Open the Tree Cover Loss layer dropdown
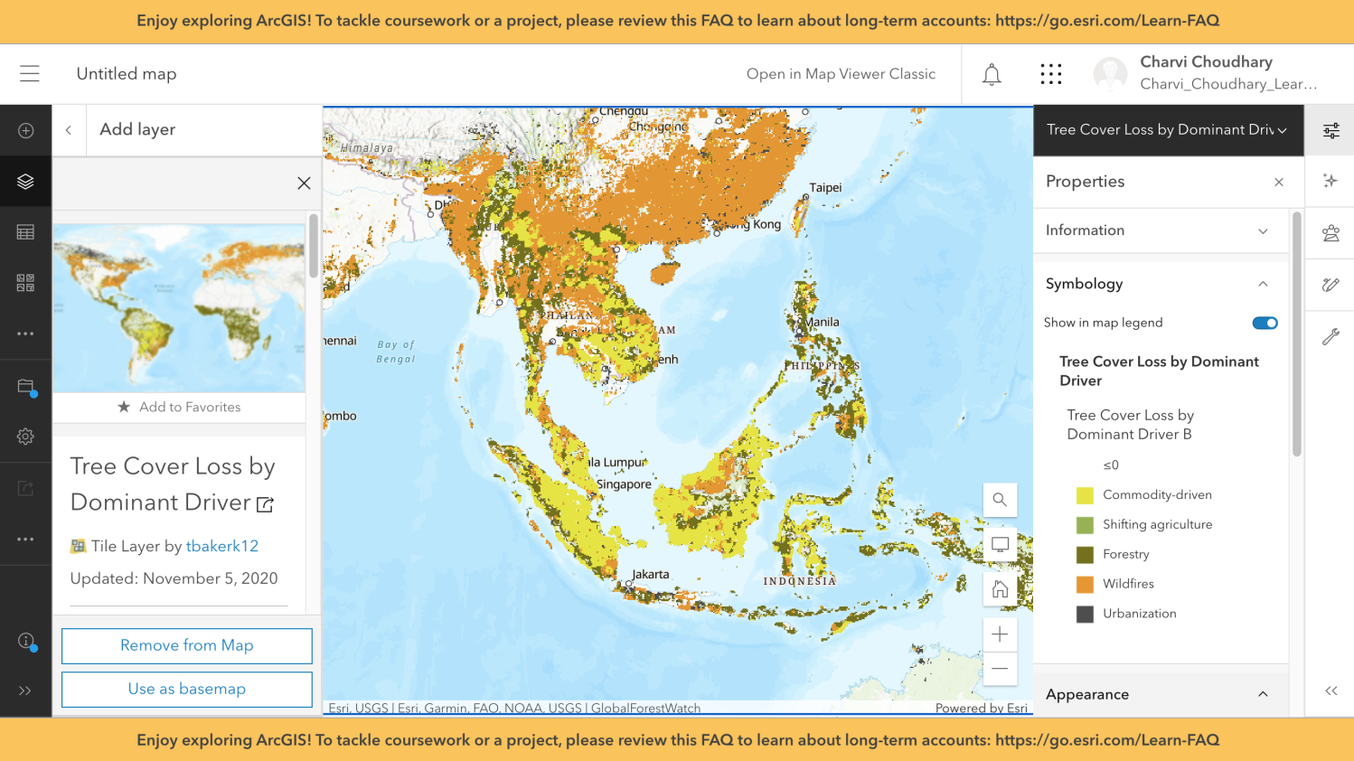Image resolution: width=1354 pixels, height=761 pixels. [1168, 130]
